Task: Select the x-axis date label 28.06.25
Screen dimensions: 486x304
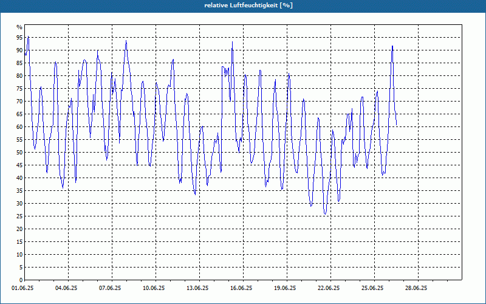Action: 416,288
